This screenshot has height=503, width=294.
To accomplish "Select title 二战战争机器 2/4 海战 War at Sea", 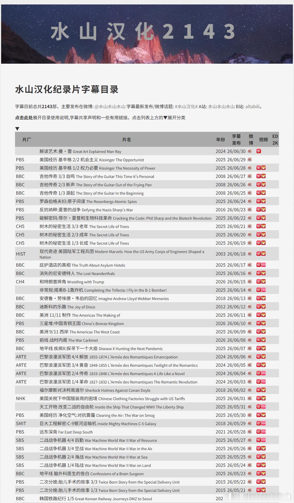I will 93,457.
